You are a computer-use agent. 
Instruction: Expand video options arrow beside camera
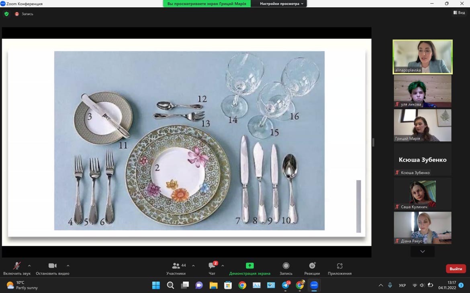click(68, 265)
